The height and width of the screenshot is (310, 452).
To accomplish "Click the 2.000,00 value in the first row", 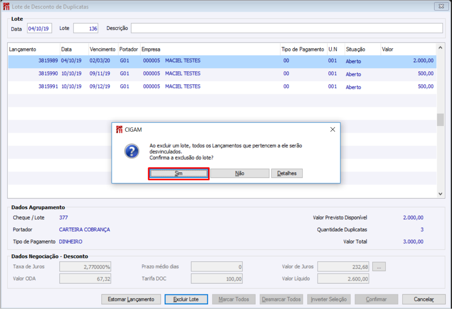I will tap(423, 60).
